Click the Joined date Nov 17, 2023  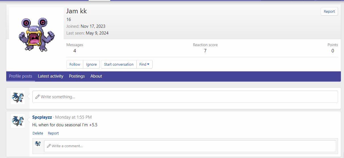[93, 26]
